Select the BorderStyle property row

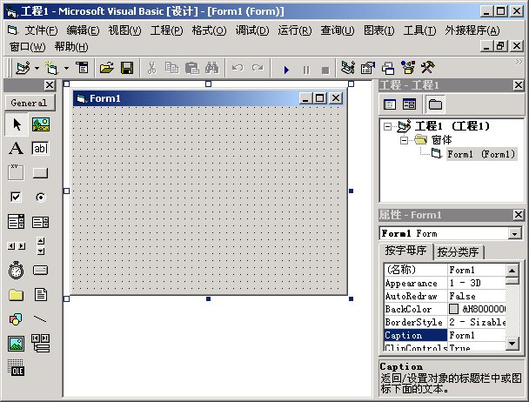[445, 322]
